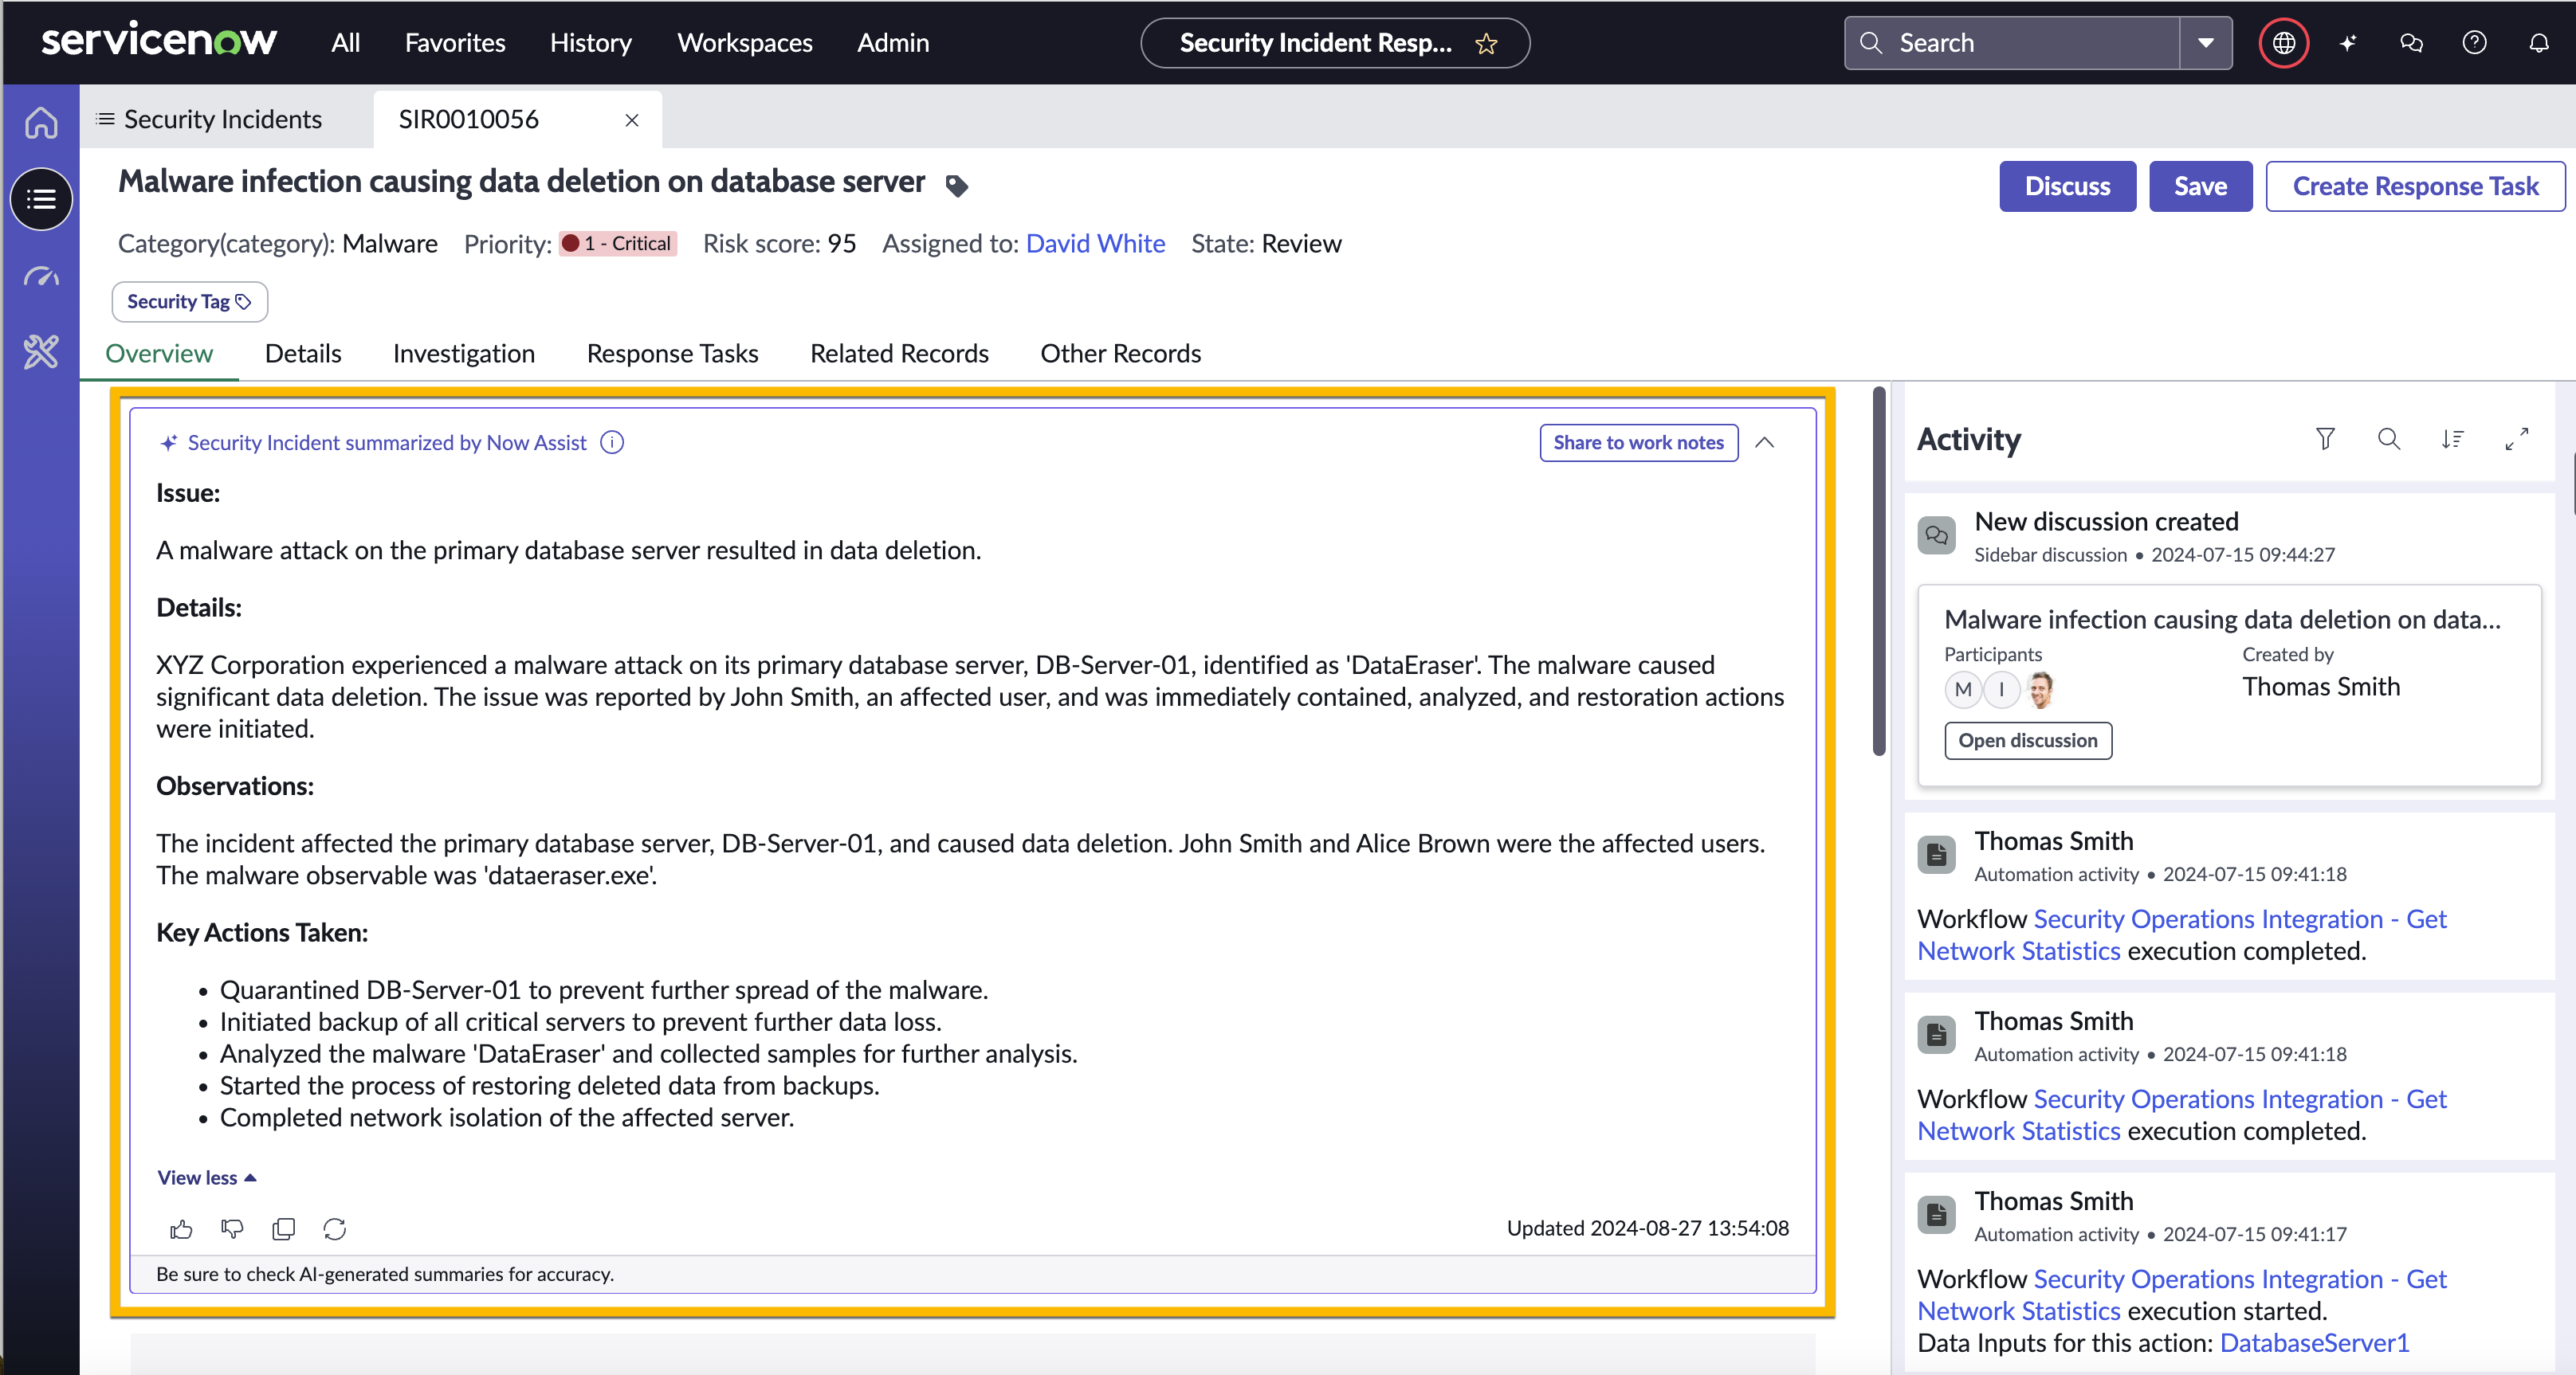The height and width of the screenshot is (1375, 2576).
Task: Search within the Activity panel
Action: tap(2389, 439)
